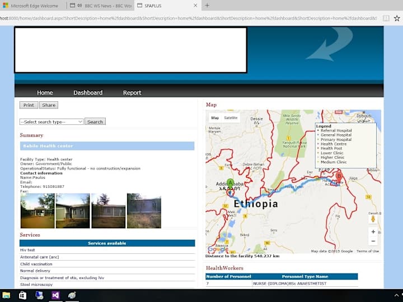The width and height of the screenshot is (403, 302).
Task: Select the Street View pegman icon
Action: coord(373,219)
